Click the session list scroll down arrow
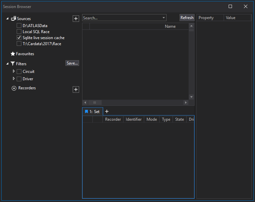This screenshot has height=202, width=255. click(x=191, y=97)
